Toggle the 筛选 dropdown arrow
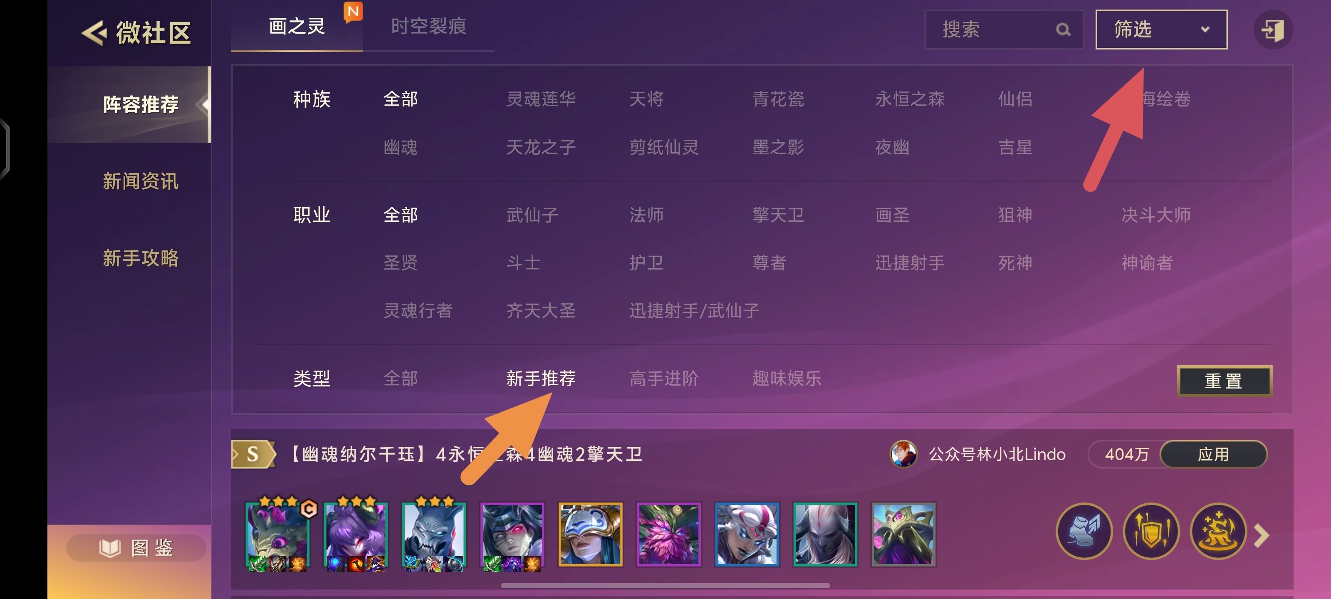 point(1205,30)
